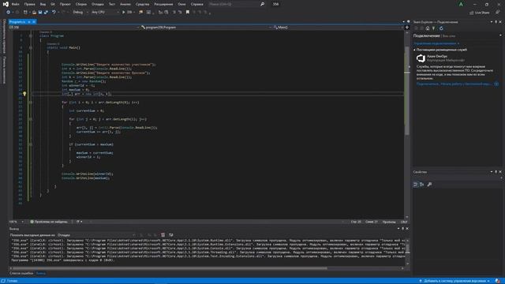Viewport: 505px width, 284px height.
Task: Open the Main() member dropdown
Action: [339, 28]
